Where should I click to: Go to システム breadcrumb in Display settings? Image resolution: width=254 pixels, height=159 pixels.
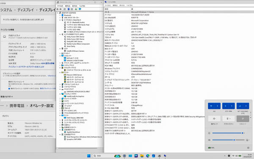pyautogui.click(x=6, y=10)
